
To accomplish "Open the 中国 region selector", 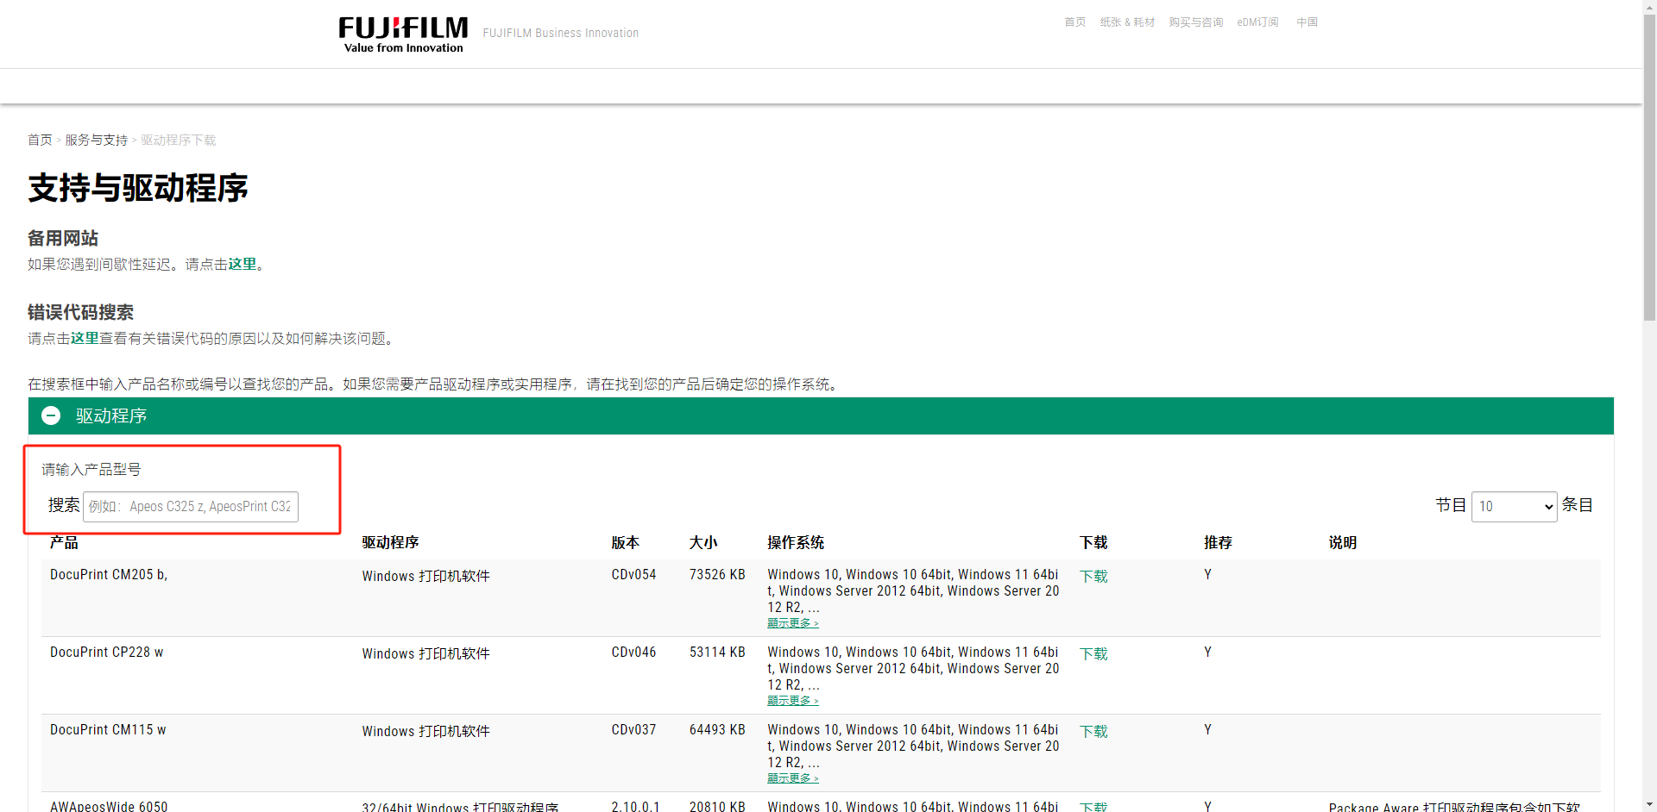I will (1307, 22).
